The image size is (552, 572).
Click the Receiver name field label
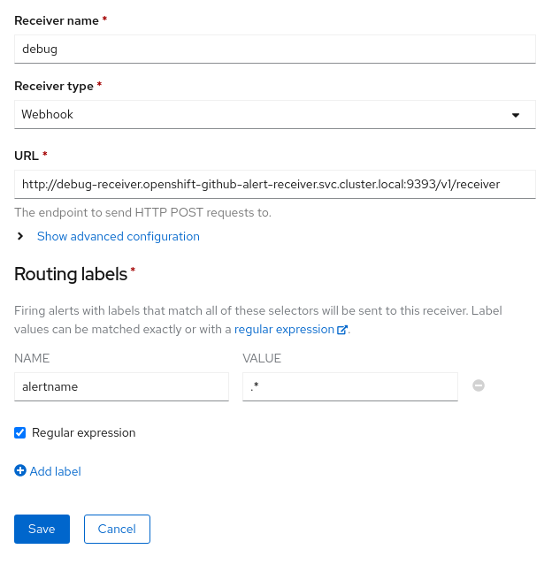pyautogui.click(x=56, y=19)
